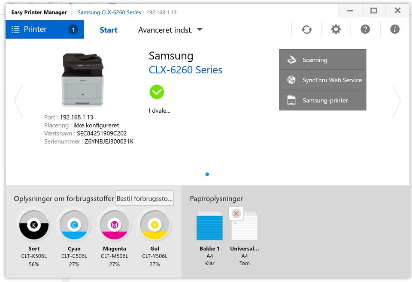Click the refresh icon in toolbar
Viewport: 412px width, 282px height.
(306, 30)
